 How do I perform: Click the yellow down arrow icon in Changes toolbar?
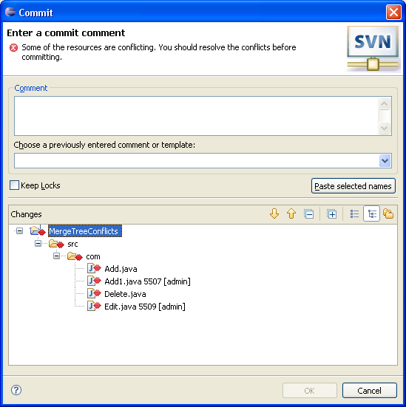[274, 214]
